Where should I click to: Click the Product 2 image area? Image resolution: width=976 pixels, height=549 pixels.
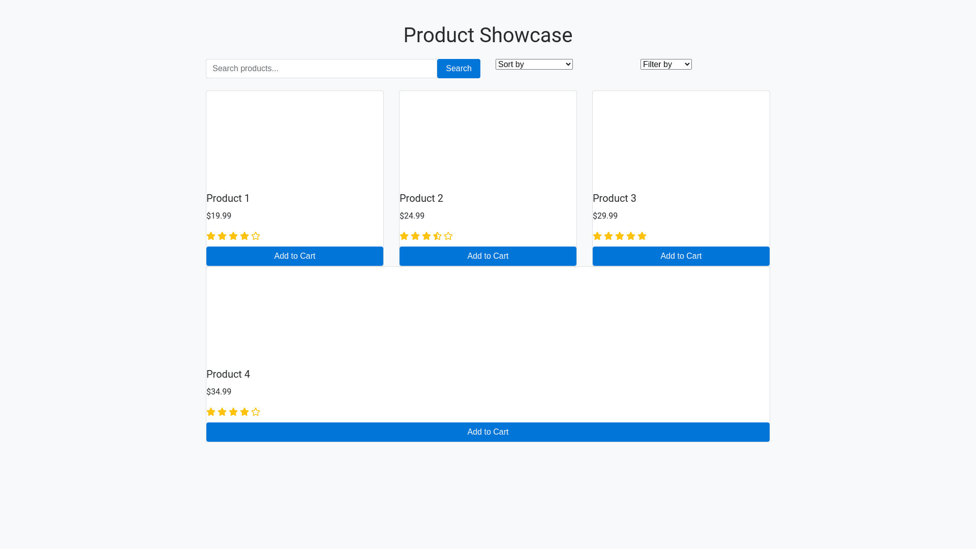488,138
